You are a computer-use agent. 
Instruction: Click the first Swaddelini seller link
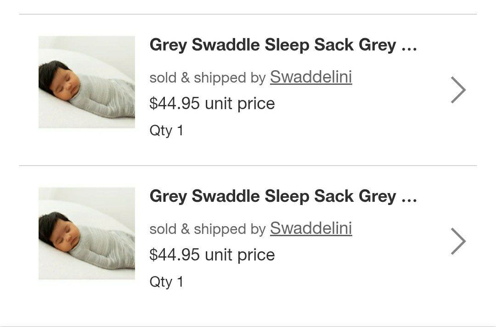(311, 77)
